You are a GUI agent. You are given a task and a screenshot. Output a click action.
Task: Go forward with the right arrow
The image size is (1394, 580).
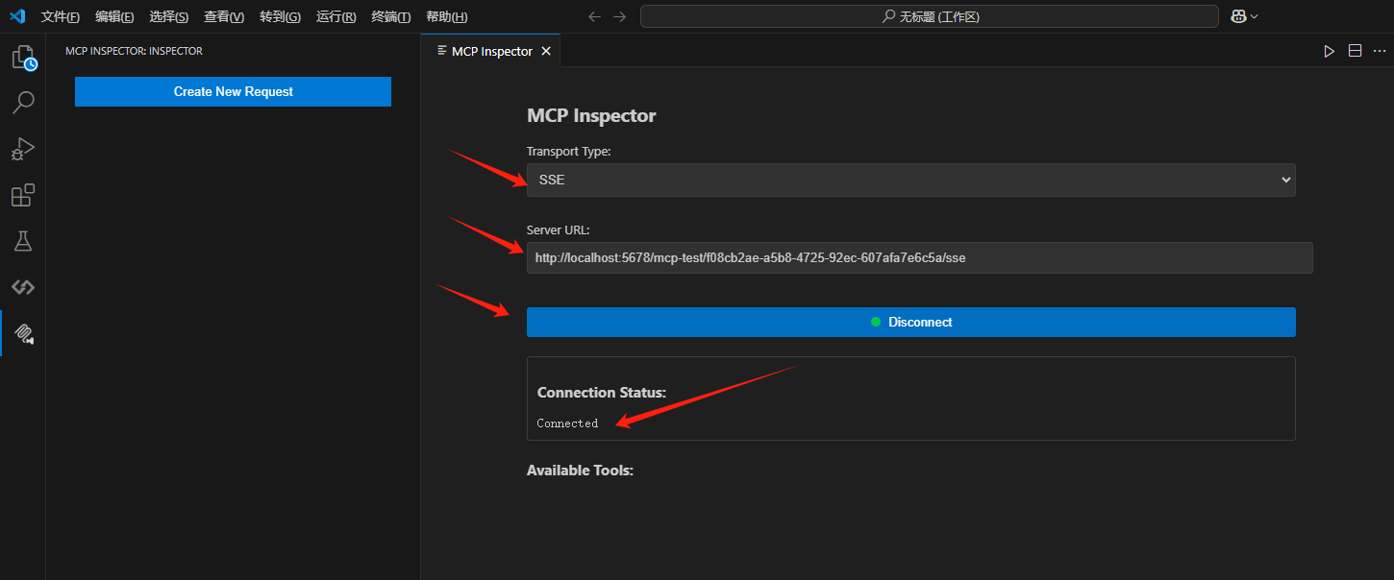(619, 16)
